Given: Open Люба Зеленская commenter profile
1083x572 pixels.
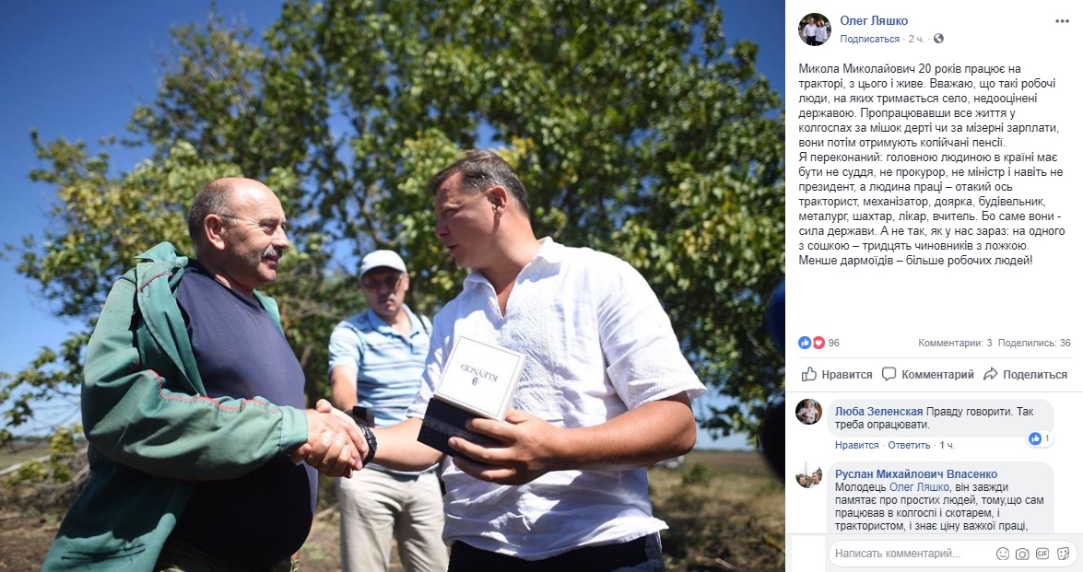Looking at the screenshot, I should 878,411.
